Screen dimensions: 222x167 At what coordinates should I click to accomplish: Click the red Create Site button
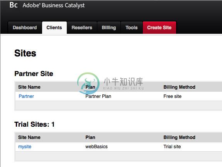pyautogui.click(x=159, y=28)
